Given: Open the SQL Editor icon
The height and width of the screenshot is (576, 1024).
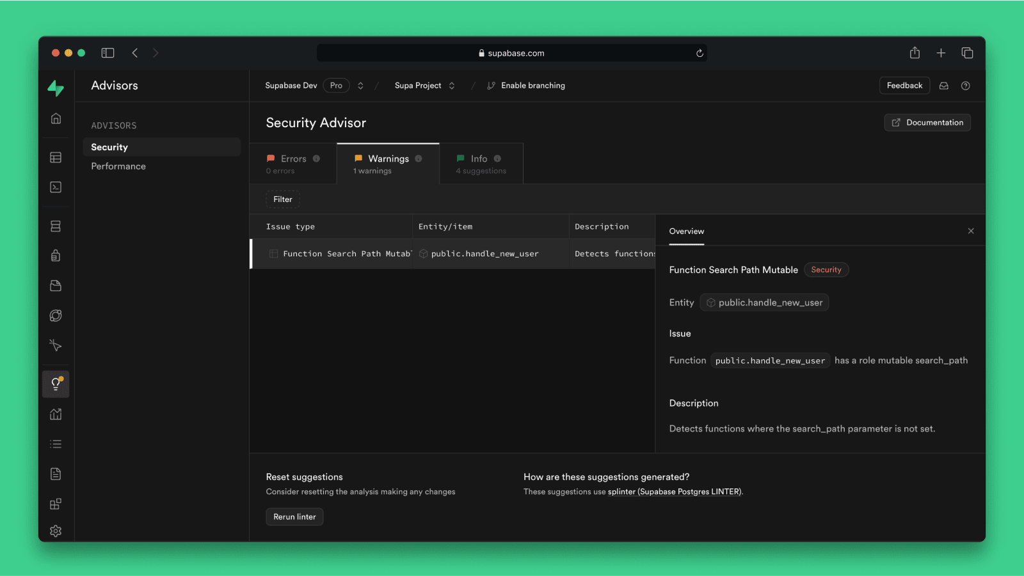Looking at the screenshot, I should 56,187.
